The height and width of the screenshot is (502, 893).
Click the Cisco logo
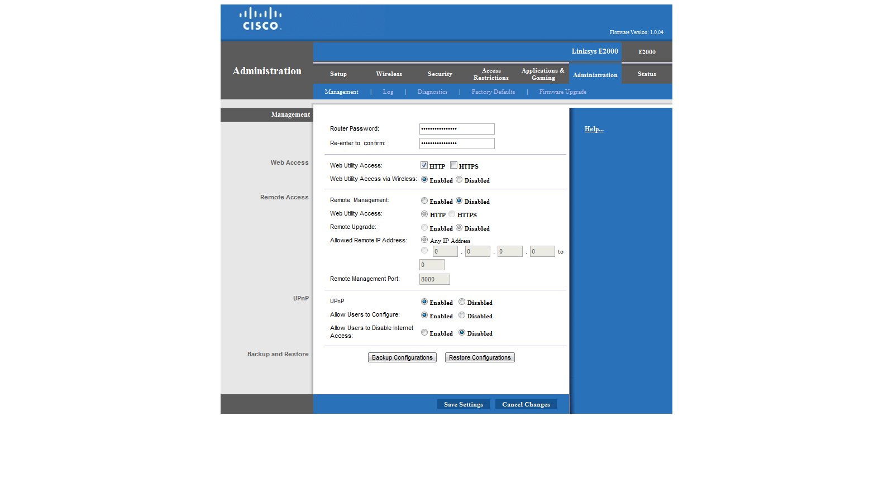click(261, 19)
